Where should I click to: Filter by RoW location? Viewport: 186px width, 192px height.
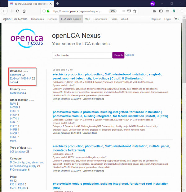coord(13,104)
